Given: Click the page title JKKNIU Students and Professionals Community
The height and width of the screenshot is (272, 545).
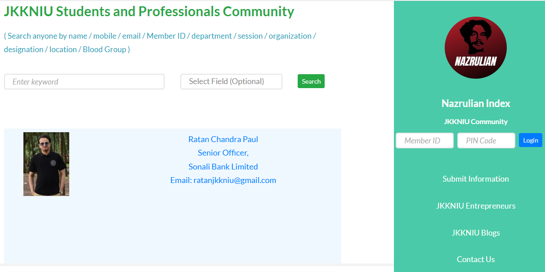Looking at the screenshot, I should coord(148,11).
